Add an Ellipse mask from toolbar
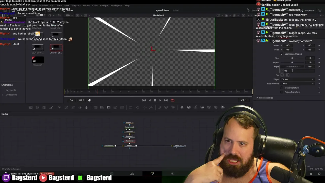 coord(138,108)
